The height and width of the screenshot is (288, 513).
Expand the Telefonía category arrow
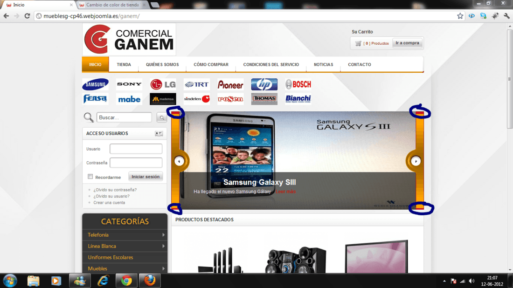pos(163,235)
